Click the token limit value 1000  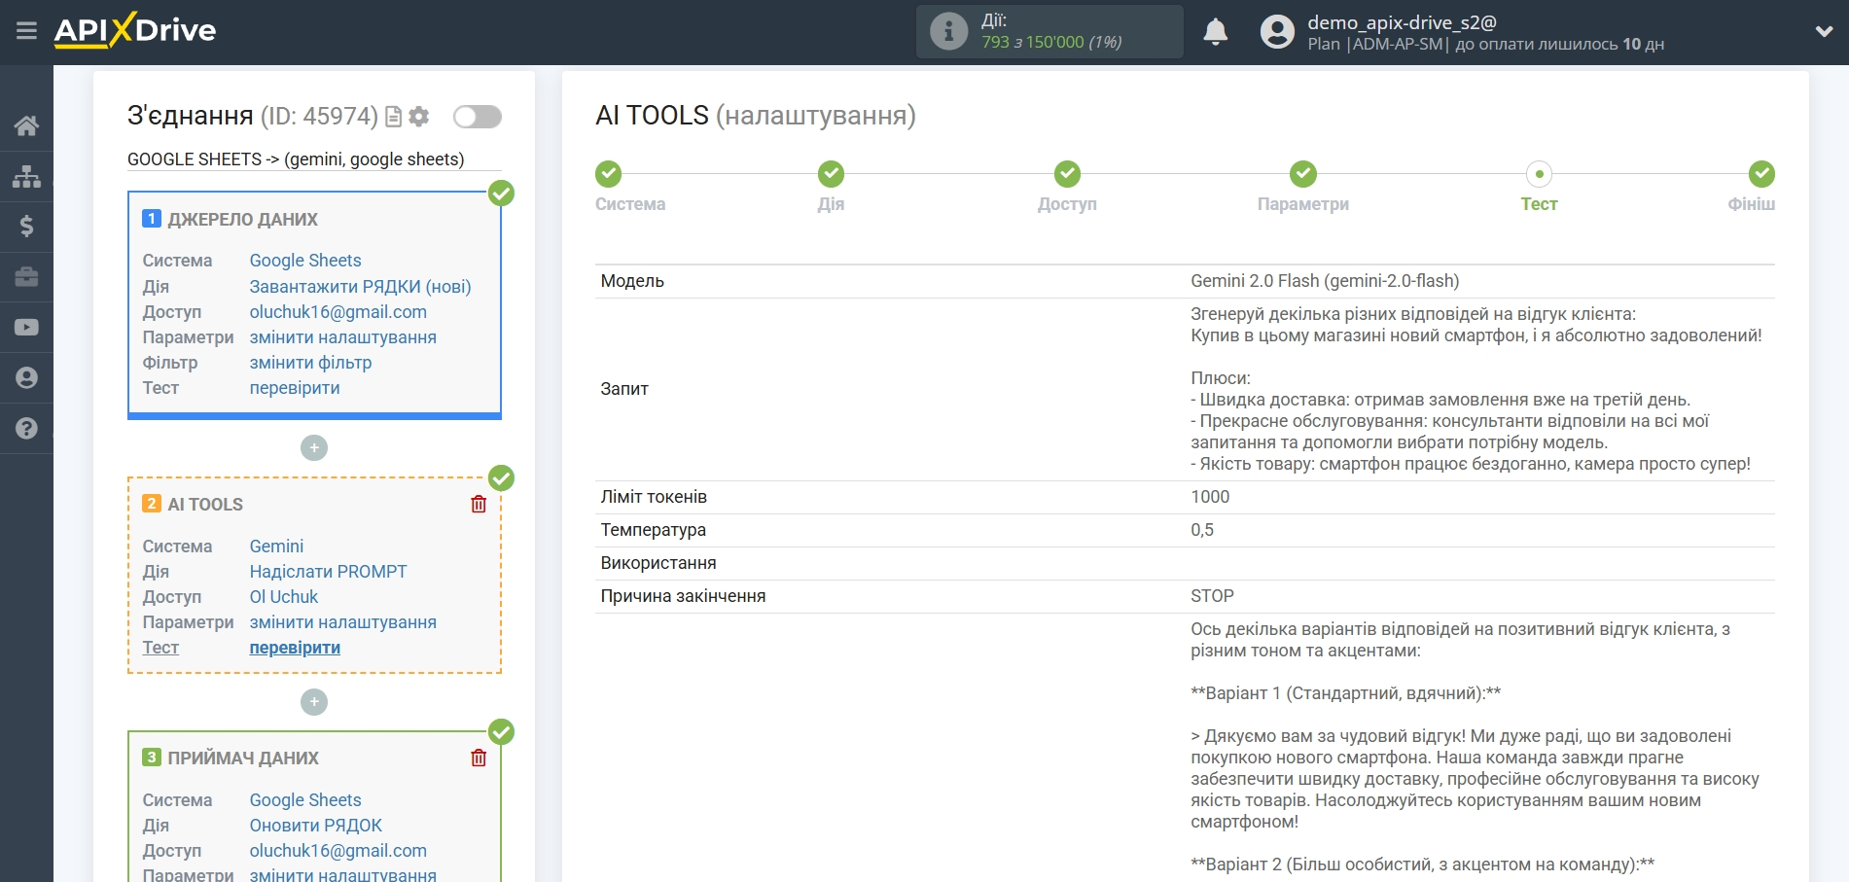(x=1210, y=497)
